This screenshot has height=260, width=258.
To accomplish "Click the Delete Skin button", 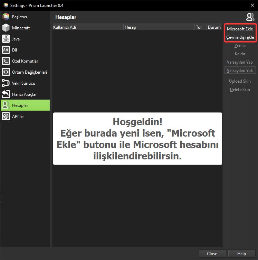I will pos(240,89).
